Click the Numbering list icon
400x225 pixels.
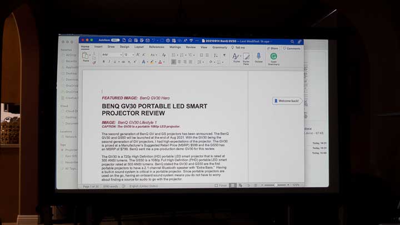pos(182,55)
